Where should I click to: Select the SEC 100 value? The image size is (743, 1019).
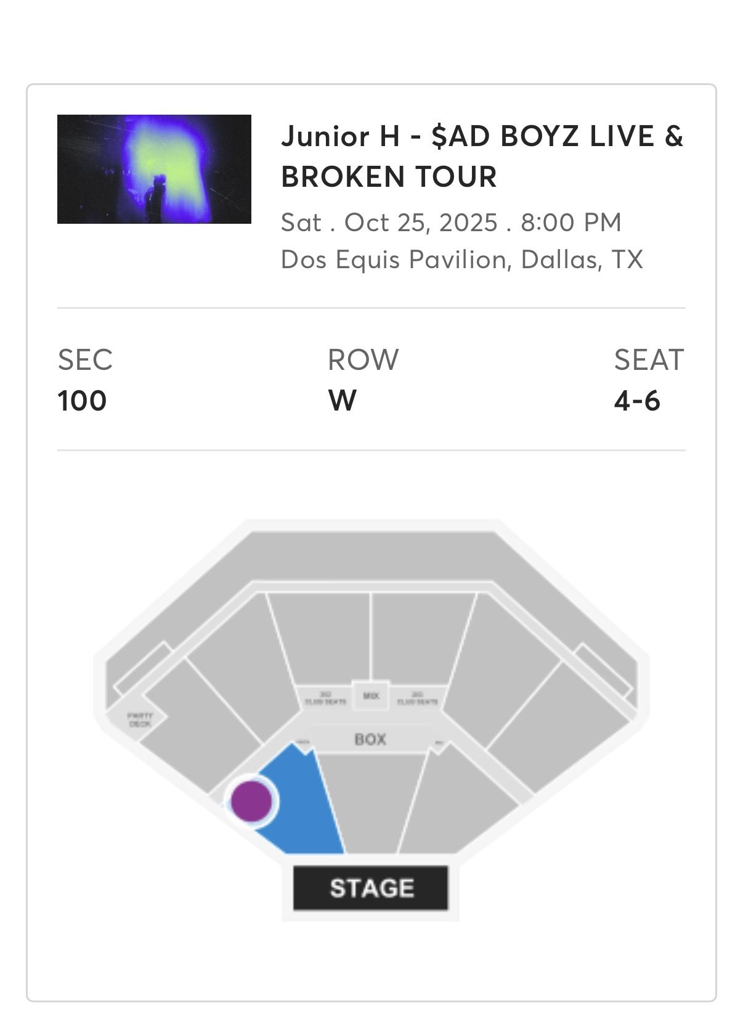point(82,401)
